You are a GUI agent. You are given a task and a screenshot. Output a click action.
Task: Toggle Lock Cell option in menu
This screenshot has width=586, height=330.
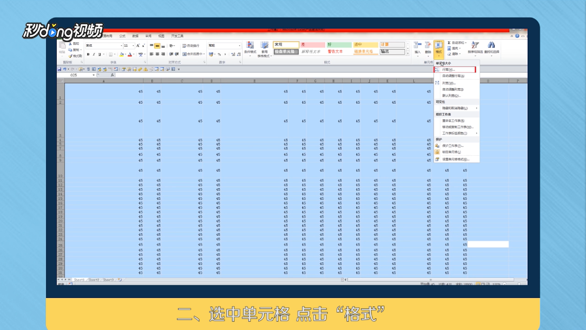(x=451, y=152)
